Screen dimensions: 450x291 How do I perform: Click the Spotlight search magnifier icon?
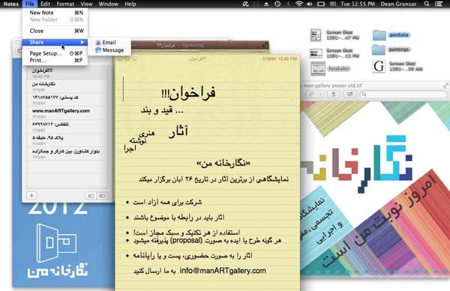pos(427,4)
